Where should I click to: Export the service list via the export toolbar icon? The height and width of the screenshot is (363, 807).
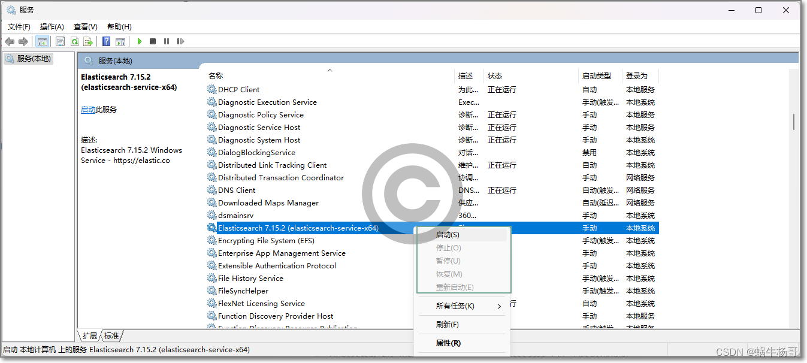pos(88,41)
